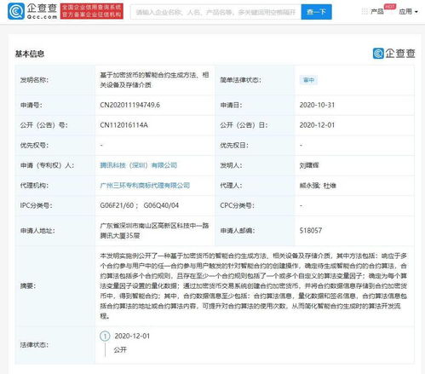Click the inventor name 刘建辉
This screenshot has height=374, width=425.
pyautogui.click(x=309, y=165)
